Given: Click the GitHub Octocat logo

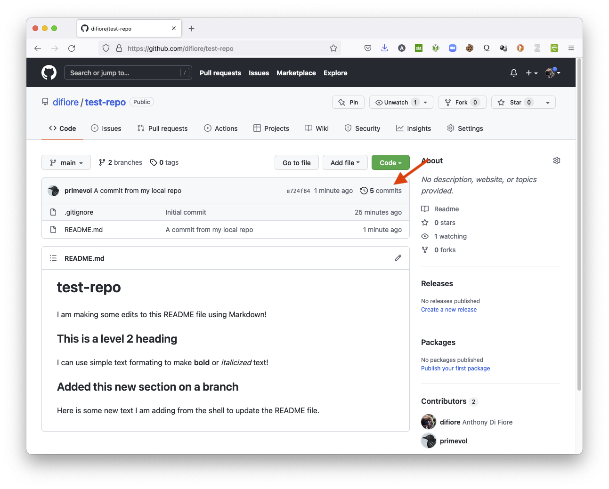Looking at the screenshot, I should click(x=49, y=72).
